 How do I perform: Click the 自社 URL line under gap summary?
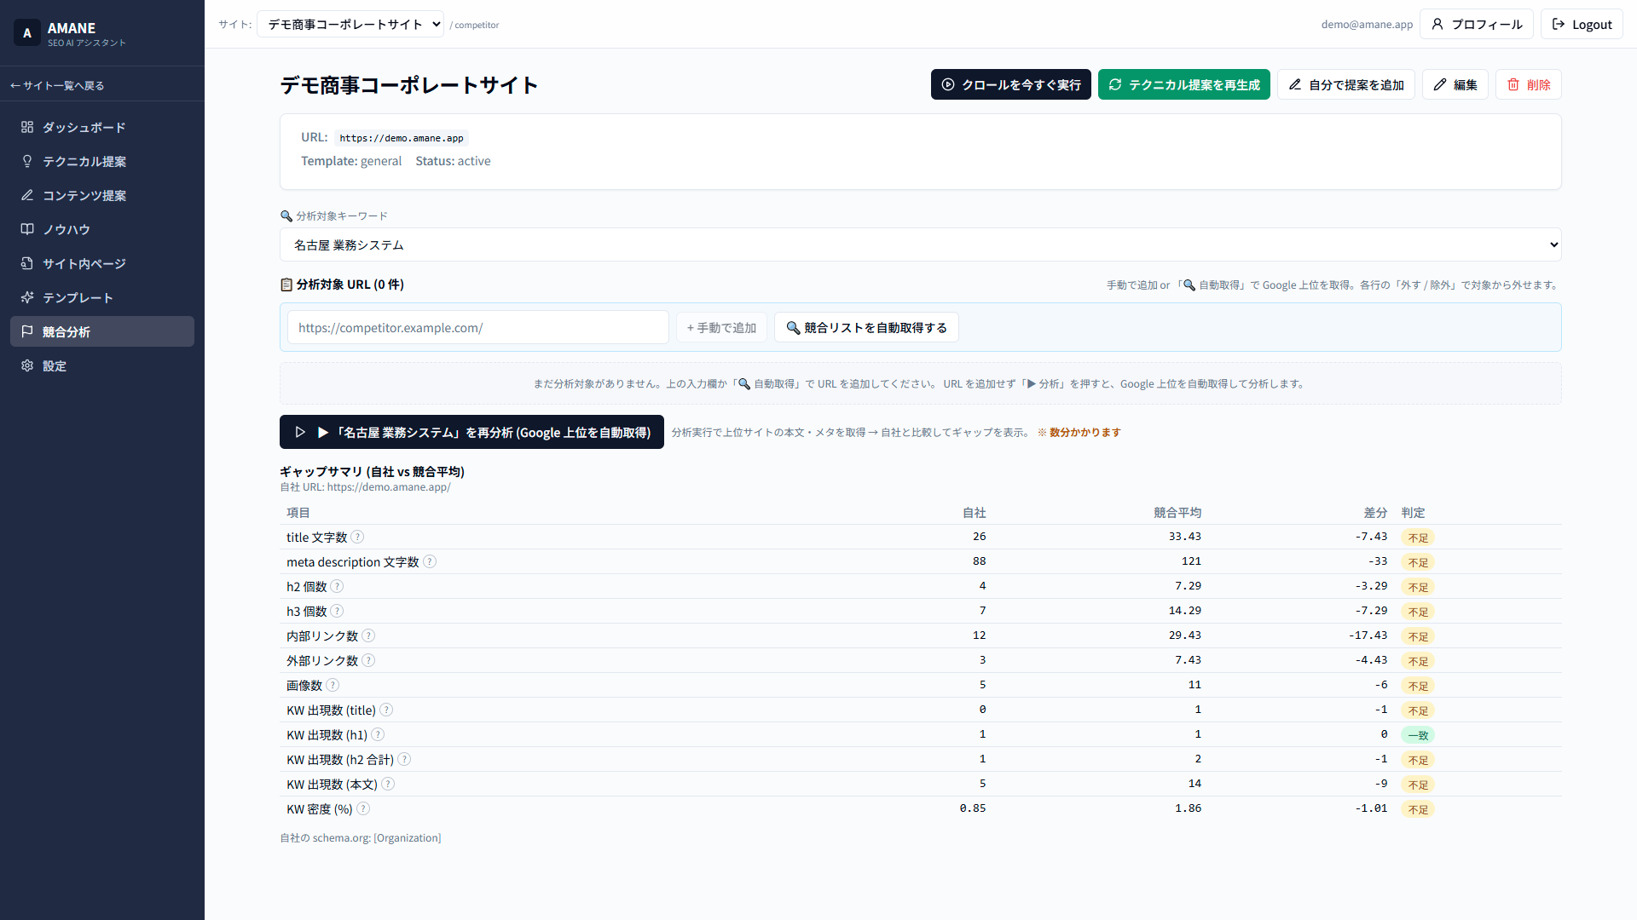pyautogui.click(x=365, y=487)
